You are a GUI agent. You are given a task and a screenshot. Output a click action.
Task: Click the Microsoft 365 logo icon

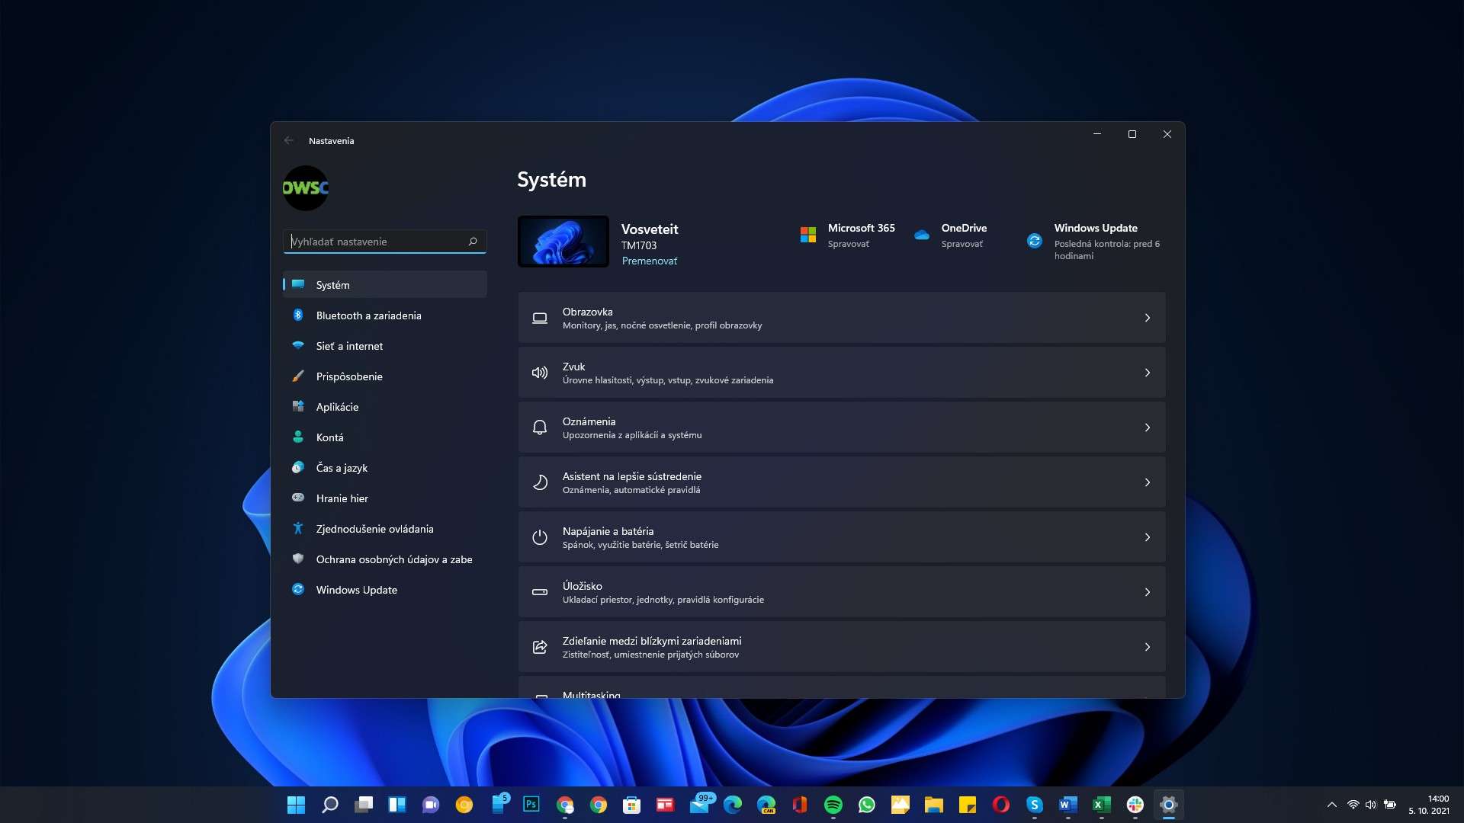[808, 235]
